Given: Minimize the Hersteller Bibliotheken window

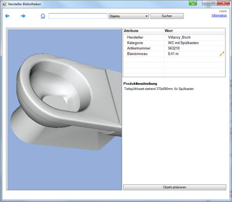Looking at the screenshot, I should [x=206, y=3].
